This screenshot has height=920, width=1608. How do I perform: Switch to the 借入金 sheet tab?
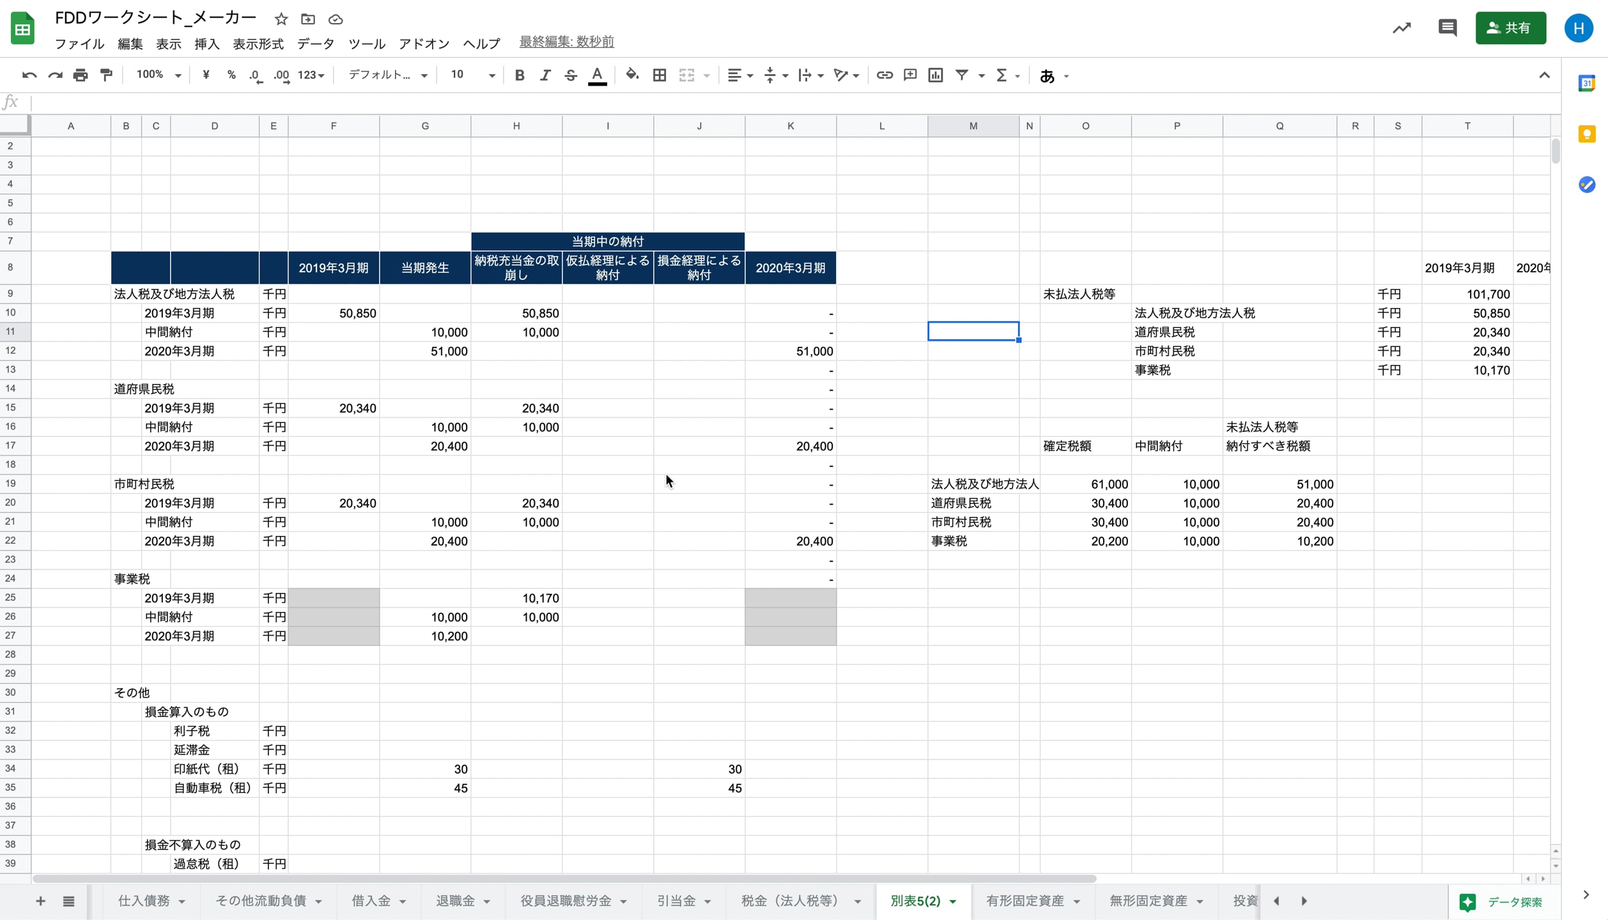coord(371,901)
